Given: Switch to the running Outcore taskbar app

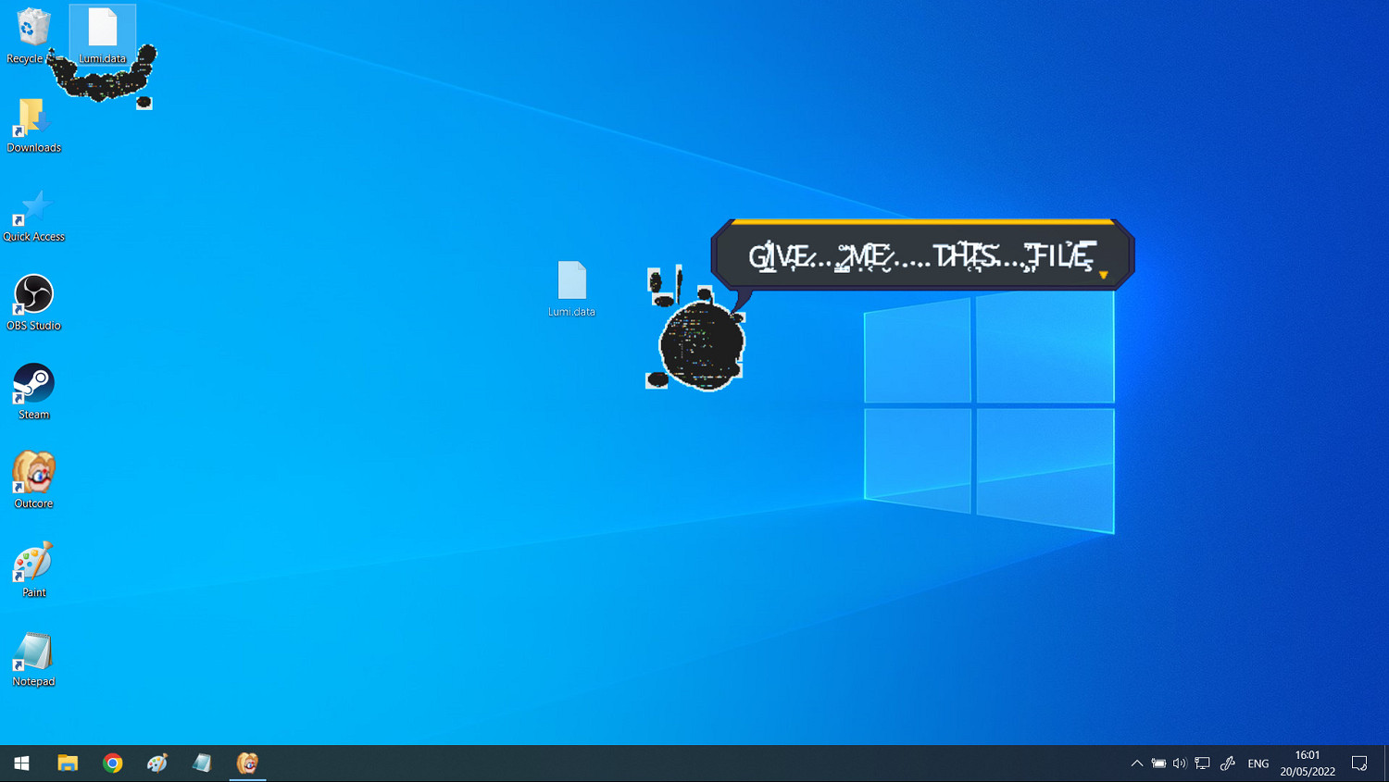Looking at the screenshot, I should (247, 763).
